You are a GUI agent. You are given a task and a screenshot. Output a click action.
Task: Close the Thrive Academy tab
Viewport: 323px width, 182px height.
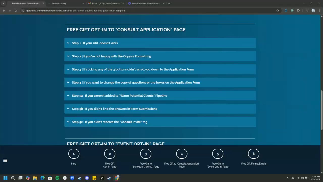(83, 3)
